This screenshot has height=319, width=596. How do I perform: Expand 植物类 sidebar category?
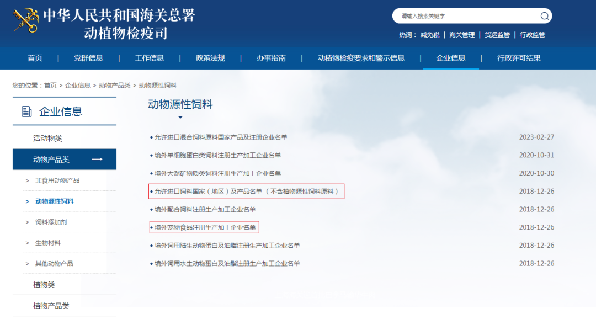pos(44,285)
